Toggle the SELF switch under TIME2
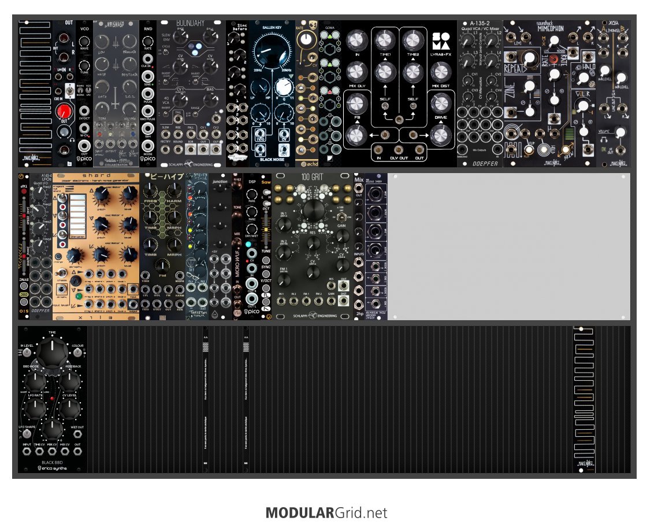 pos(413,106)
